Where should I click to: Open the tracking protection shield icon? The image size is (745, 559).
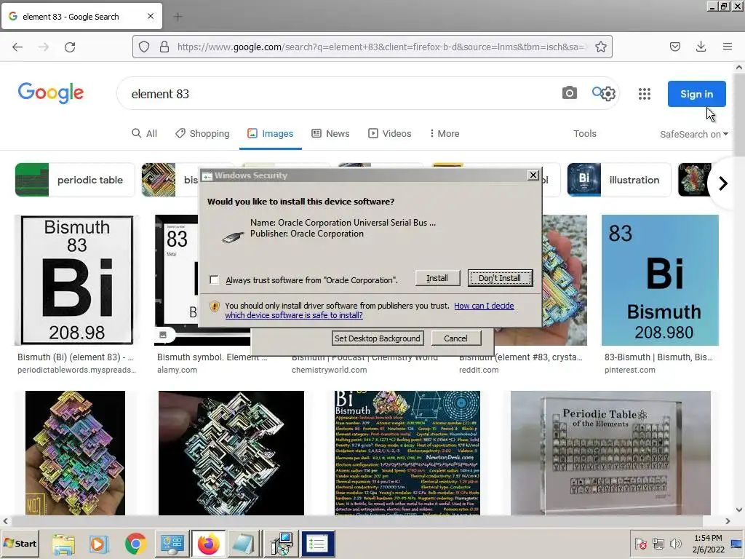point(144,47)
